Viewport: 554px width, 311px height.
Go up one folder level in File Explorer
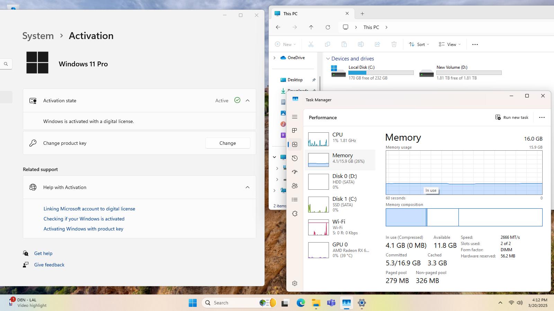[x=311, y=27]
